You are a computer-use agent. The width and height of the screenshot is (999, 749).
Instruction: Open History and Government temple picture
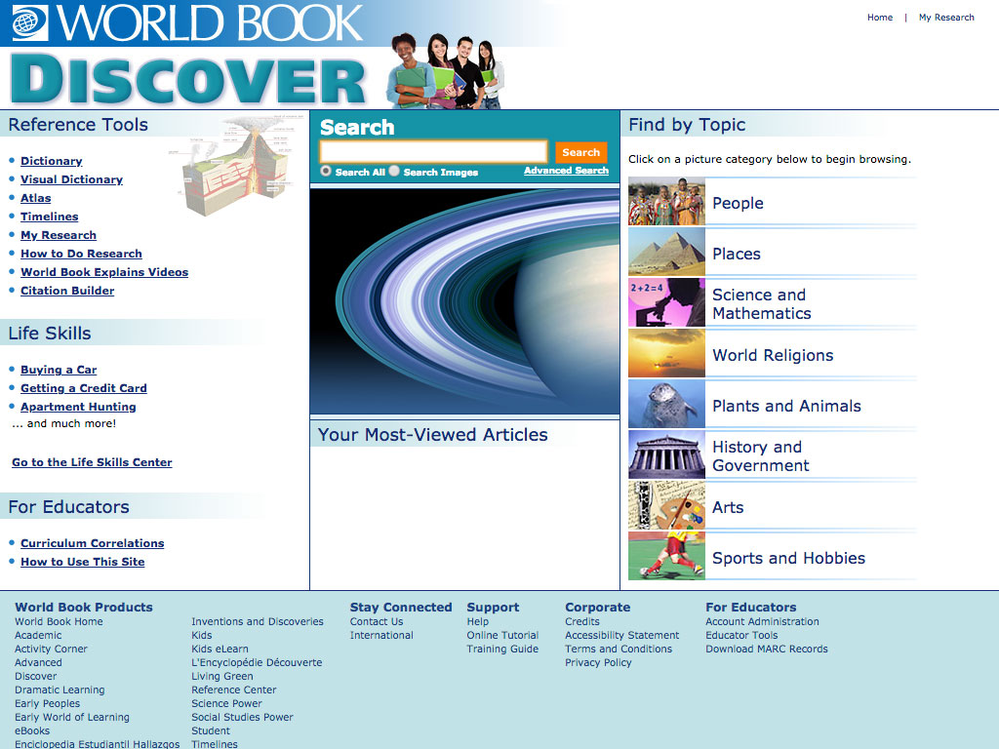point(666,454)
